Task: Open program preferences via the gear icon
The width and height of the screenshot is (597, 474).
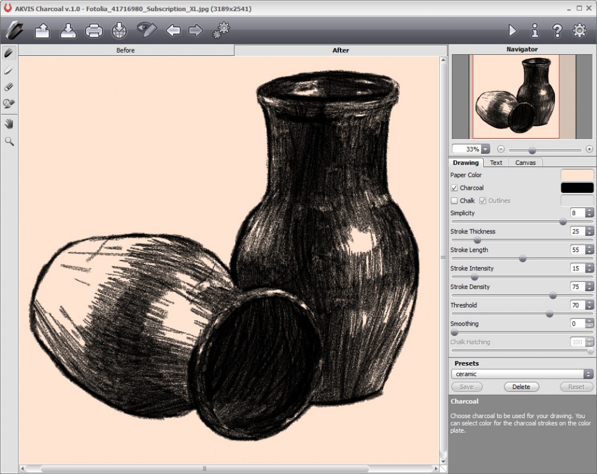Action: (x=580, y=30)
